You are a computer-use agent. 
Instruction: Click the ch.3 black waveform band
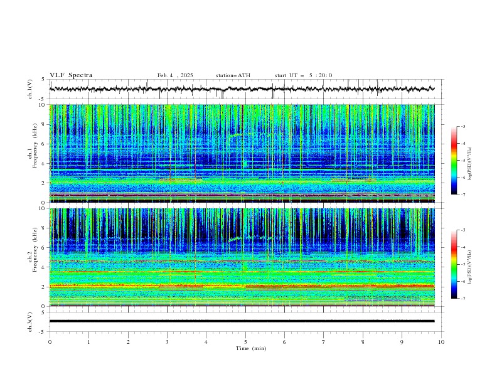point(242,321)
